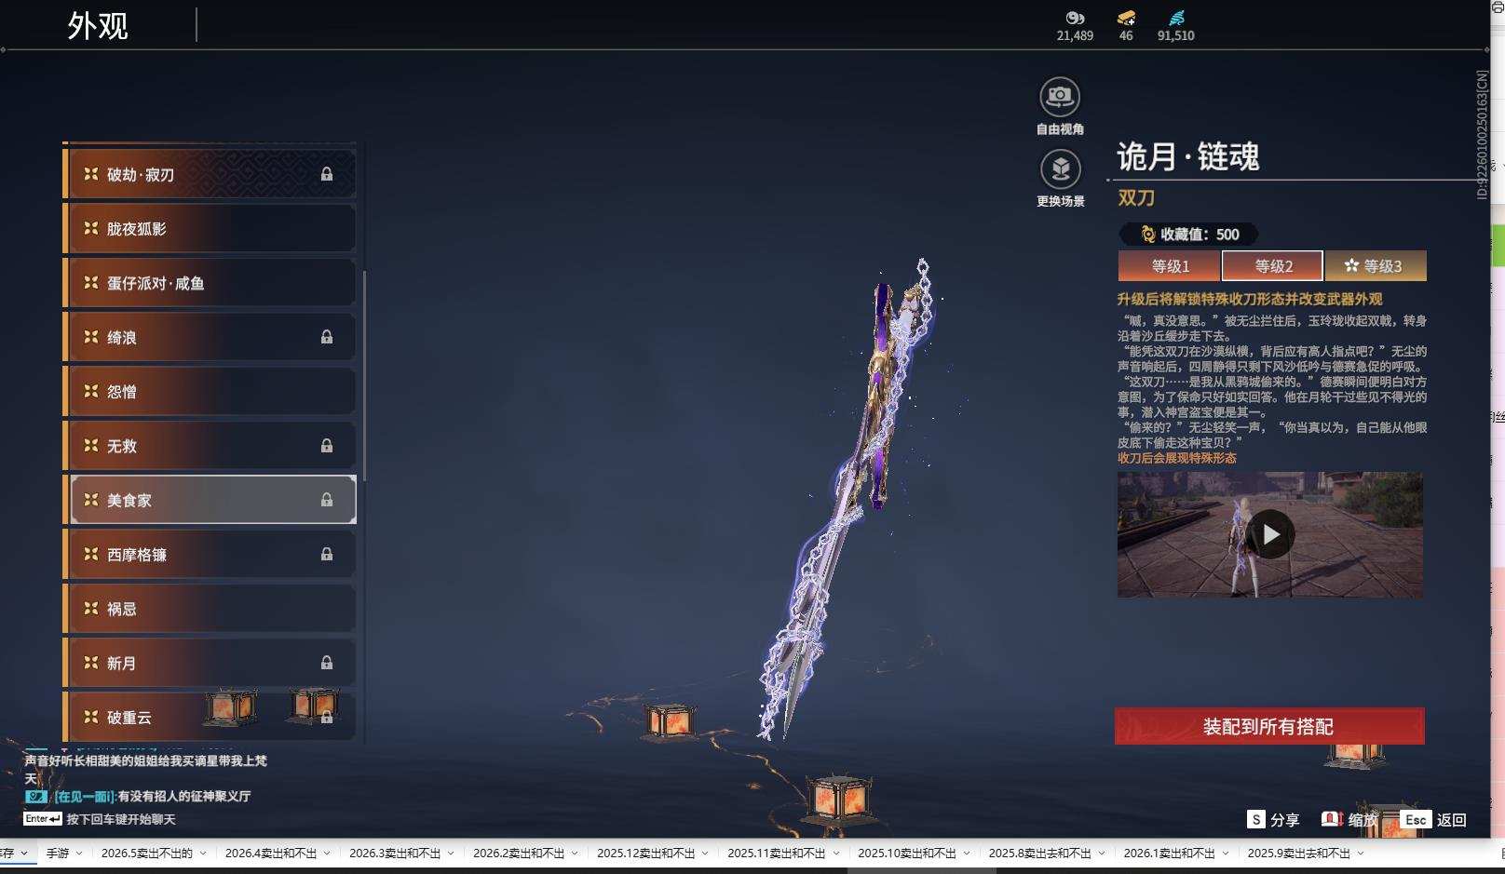Click the chat channel badge before 在见一面
Viewport: 1505px width, 874px height.
pos(35,797)
